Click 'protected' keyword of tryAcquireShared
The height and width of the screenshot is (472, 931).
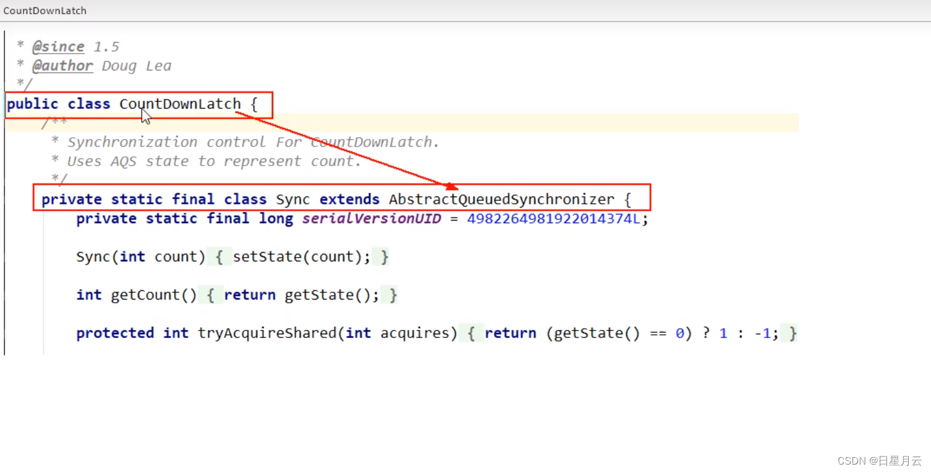click(115, 333)
